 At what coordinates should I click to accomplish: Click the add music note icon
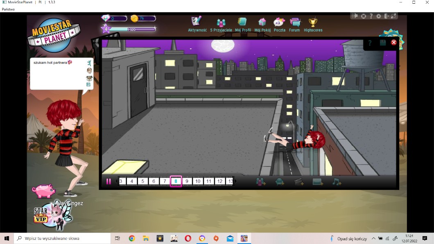[x=337, y=182]
